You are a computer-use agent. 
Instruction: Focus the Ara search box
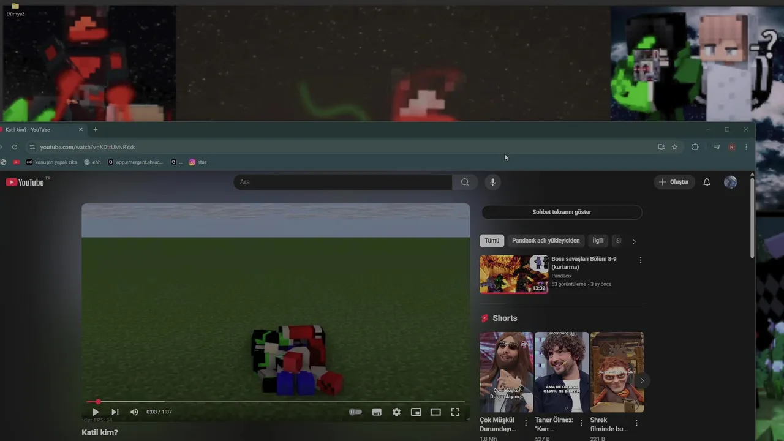point(343,182)
